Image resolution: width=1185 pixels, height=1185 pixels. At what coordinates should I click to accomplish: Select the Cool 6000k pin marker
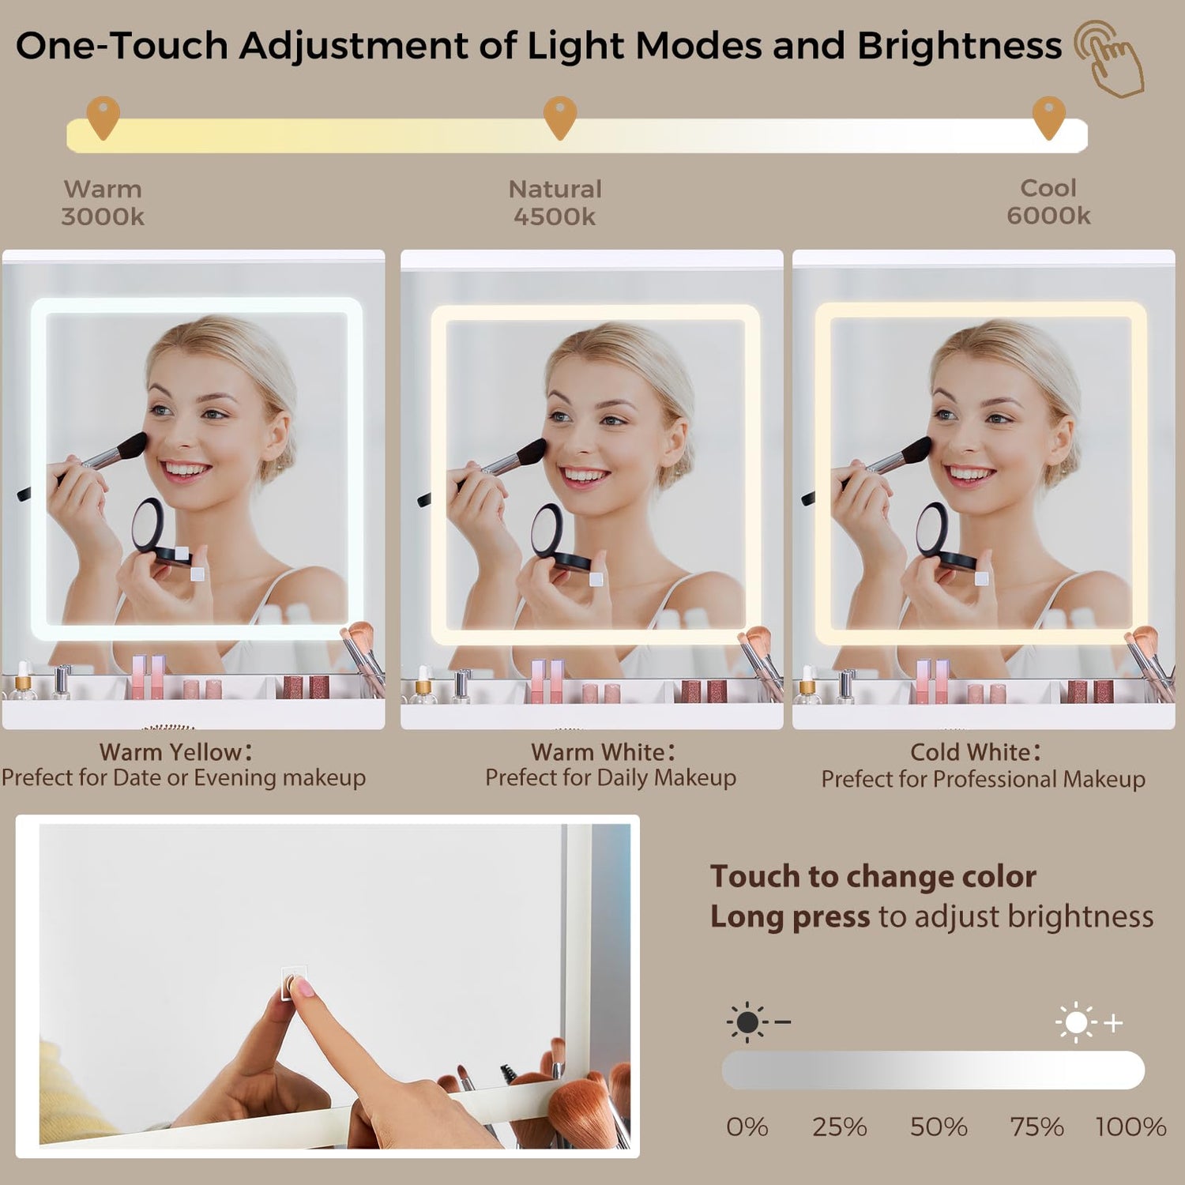[1048, 118]
